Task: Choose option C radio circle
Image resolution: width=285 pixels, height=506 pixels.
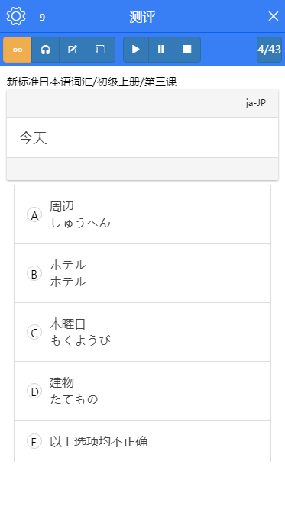Action: click(x=34, y=333)
